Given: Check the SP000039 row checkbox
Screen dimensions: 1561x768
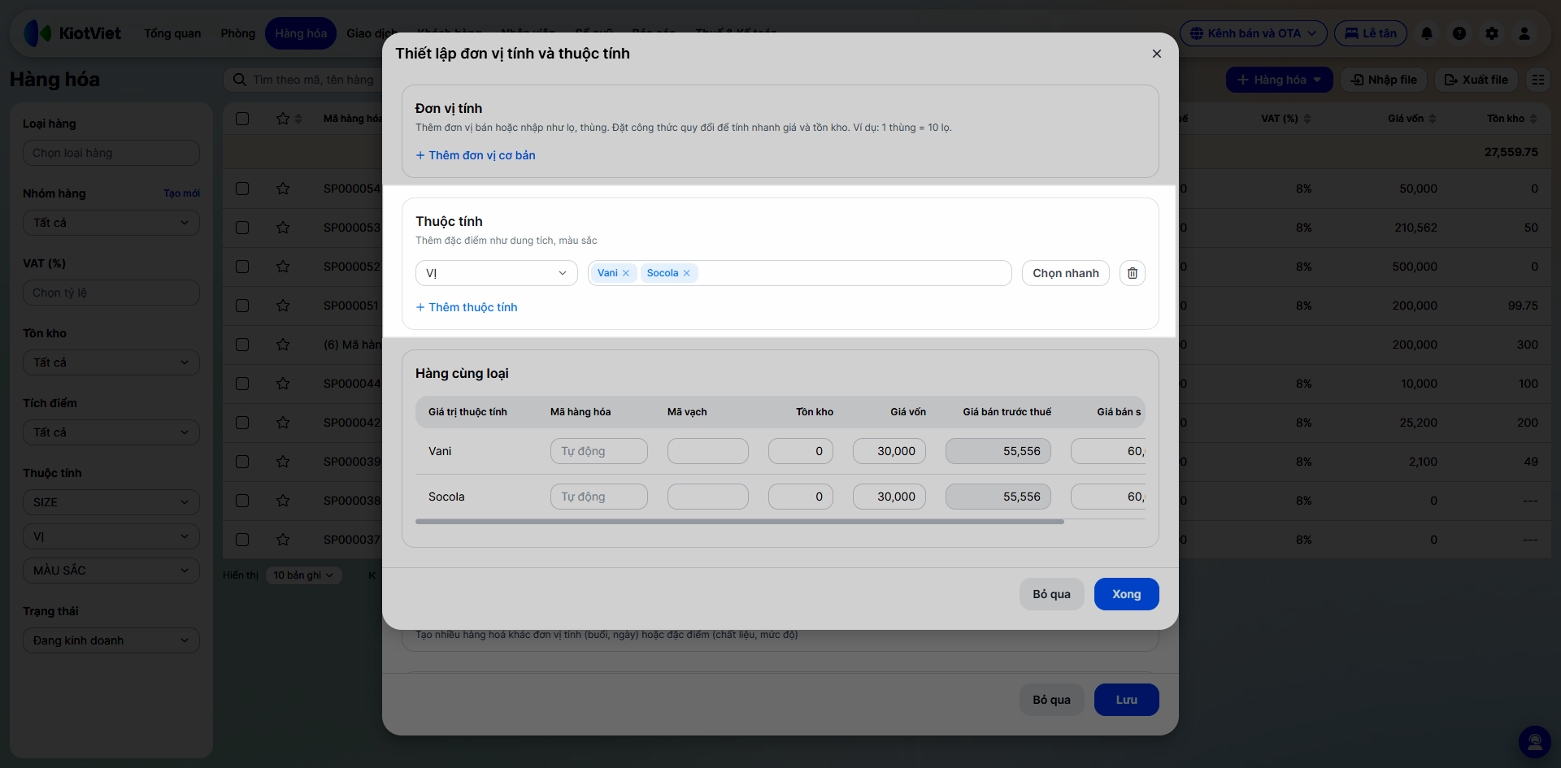Looking at the screenshot, I should point(242,462).
